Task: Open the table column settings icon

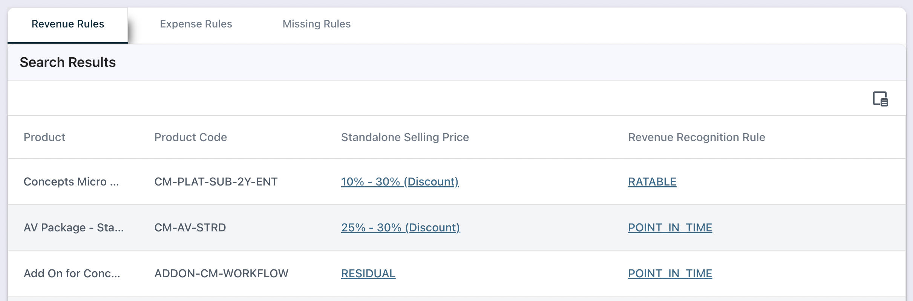Action: (880, 99)
